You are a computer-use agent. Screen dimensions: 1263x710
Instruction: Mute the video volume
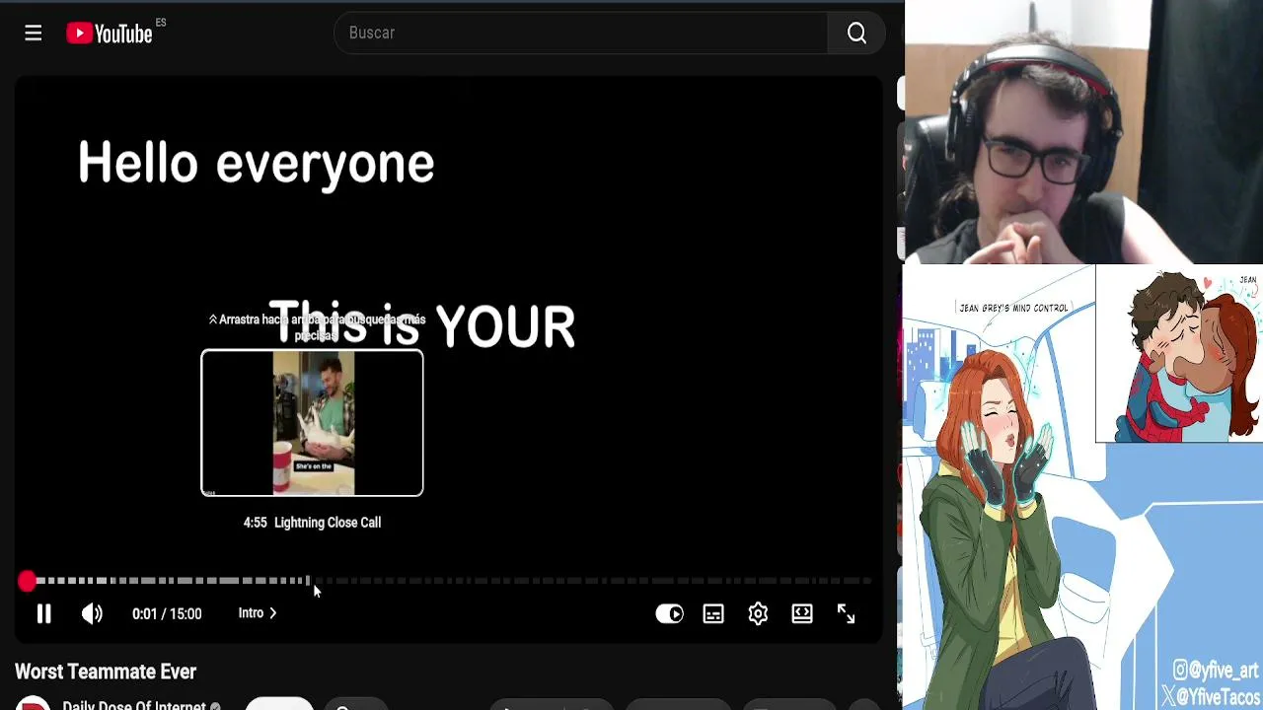(92, 613)
